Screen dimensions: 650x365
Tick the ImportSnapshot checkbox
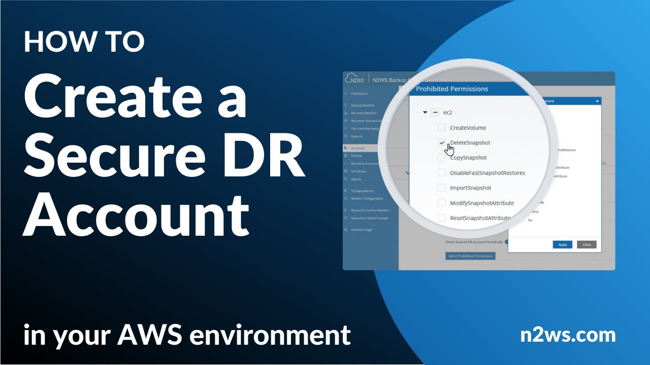click(x=442, y=188)
